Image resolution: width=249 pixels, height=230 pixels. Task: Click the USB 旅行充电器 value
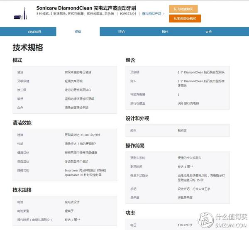click(188, 103)
